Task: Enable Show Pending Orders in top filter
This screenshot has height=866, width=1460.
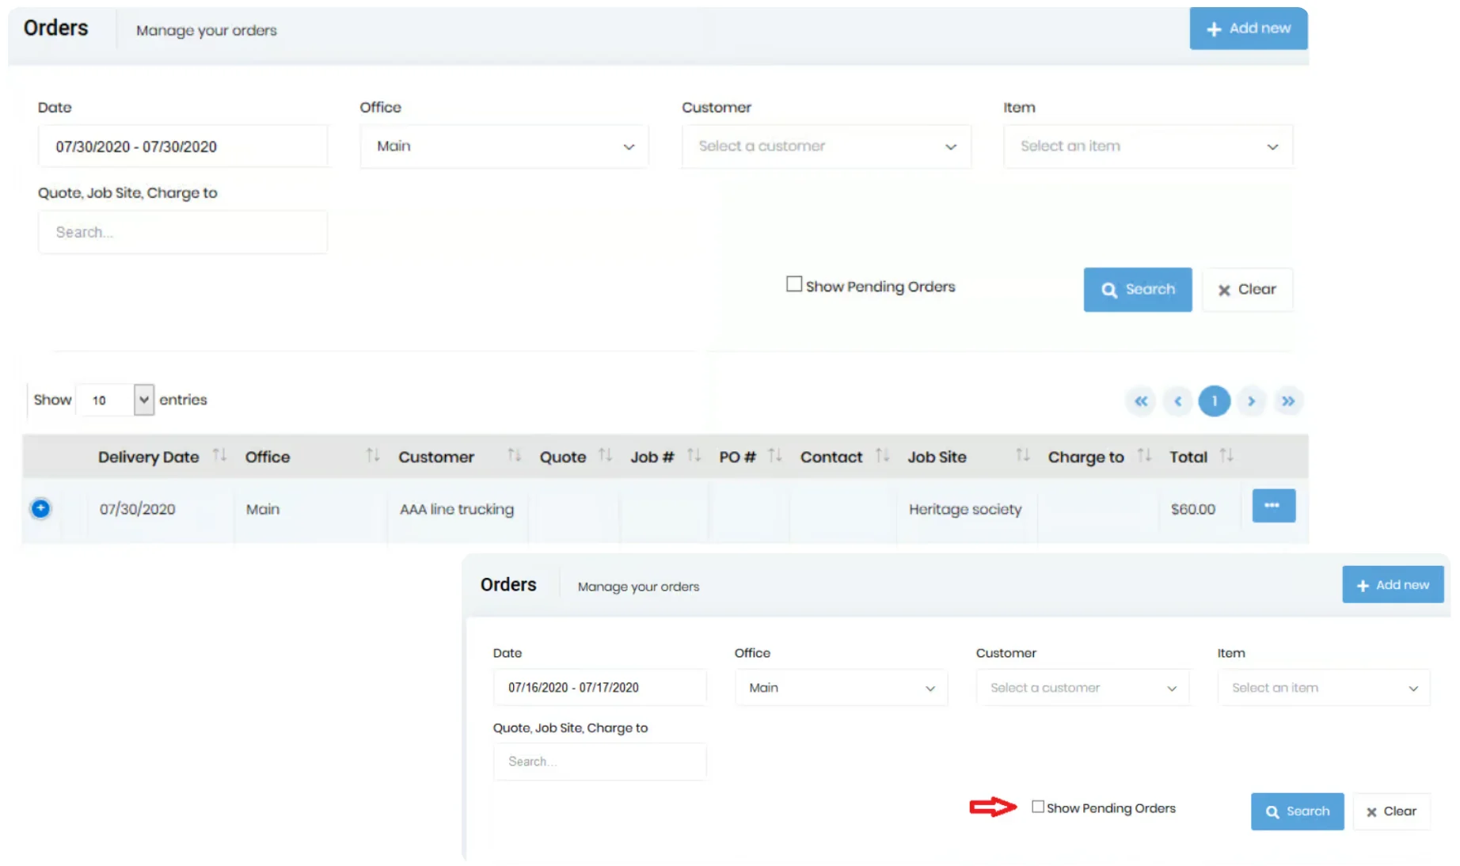Action: tap(795, 283)
